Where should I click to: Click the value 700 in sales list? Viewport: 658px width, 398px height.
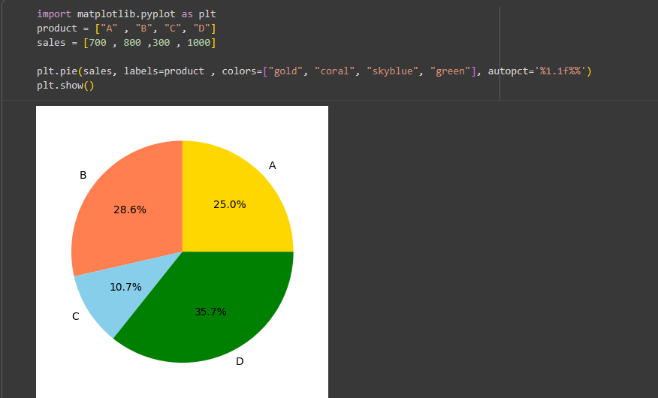[98, 43]
